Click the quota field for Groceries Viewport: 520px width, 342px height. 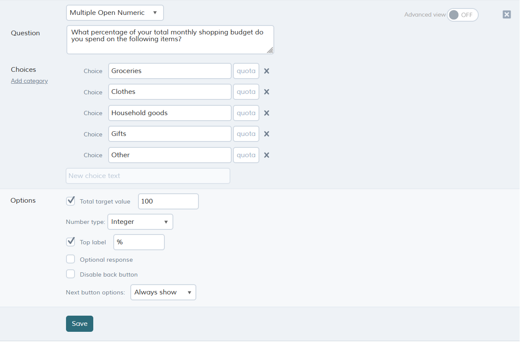[246, 71]
